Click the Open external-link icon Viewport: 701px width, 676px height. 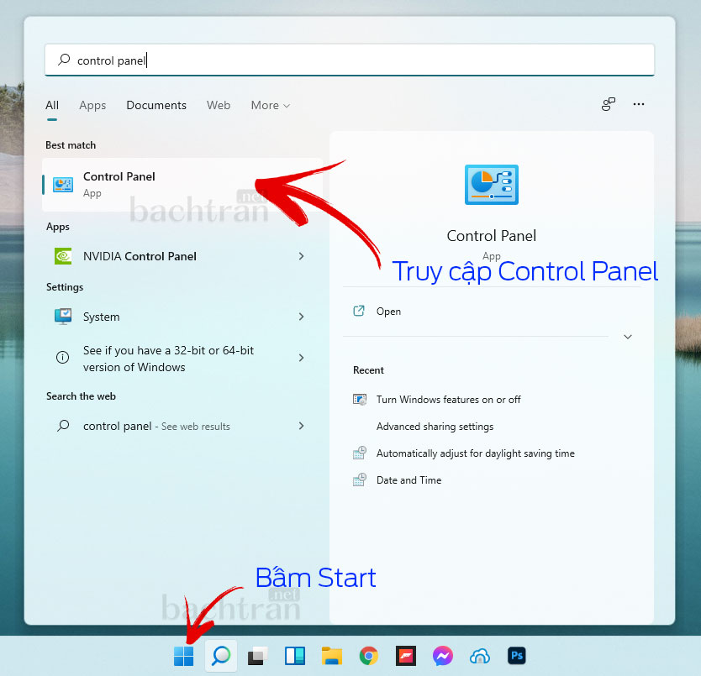point(359,311)
